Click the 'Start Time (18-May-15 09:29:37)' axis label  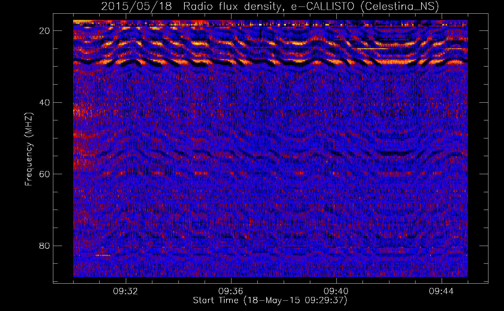pyautogui.click(x=270, y=300)
